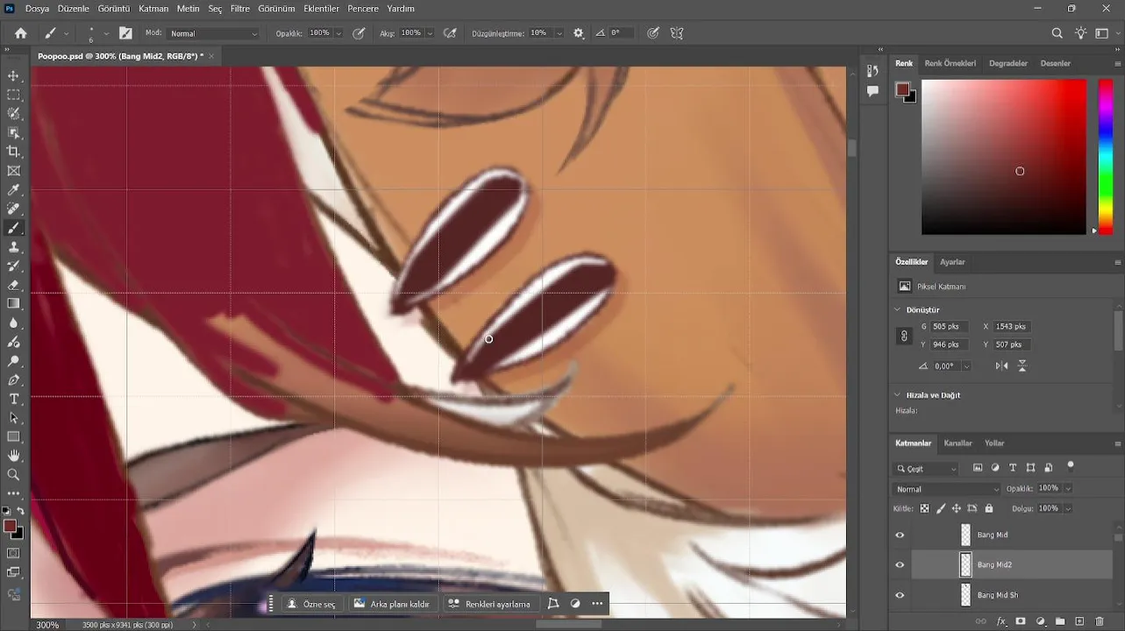This screenshot has height=631, width=1125.
Task: Create a new group folder icon
Action: click(1059, 621)
